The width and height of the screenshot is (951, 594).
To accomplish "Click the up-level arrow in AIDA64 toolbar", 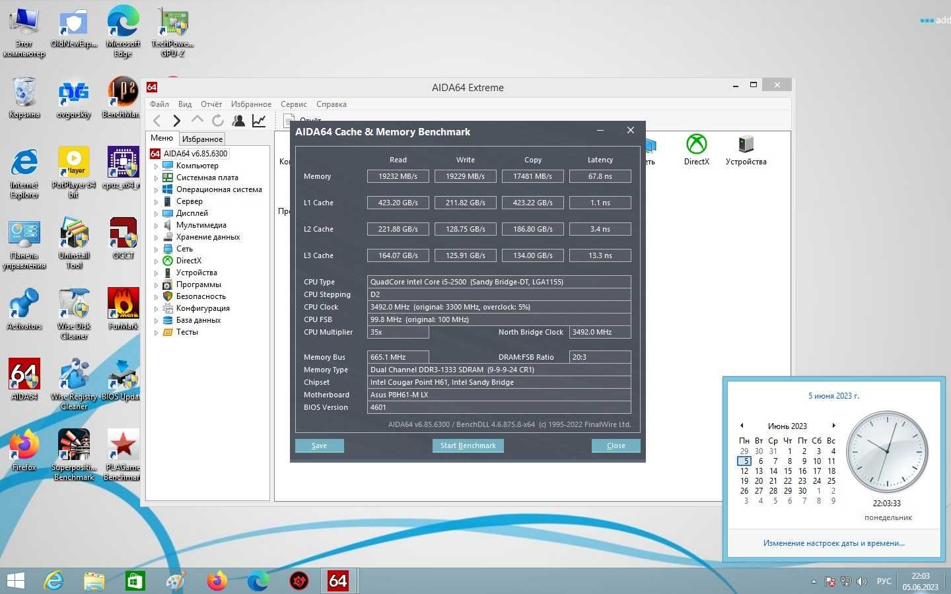I will point(197,120).
